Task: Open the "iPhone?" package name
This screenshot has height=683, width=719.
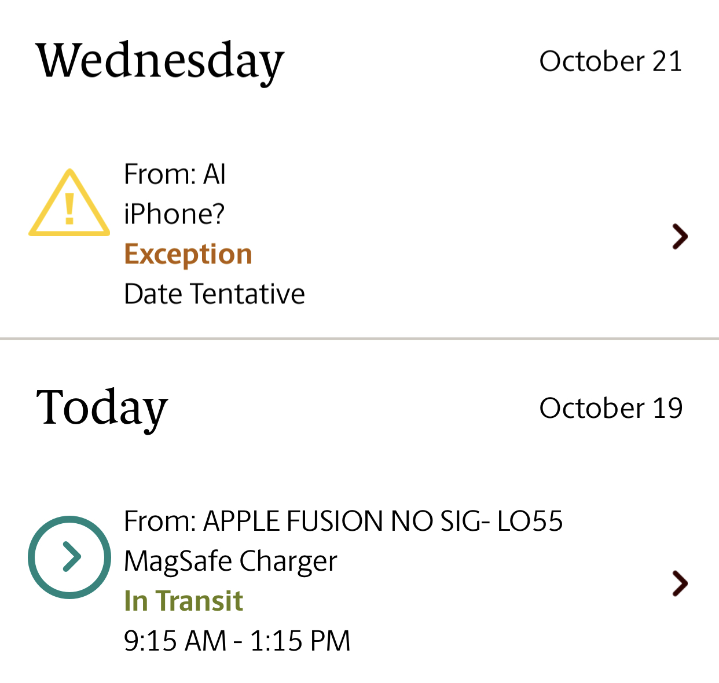Action: pos(174,214)
